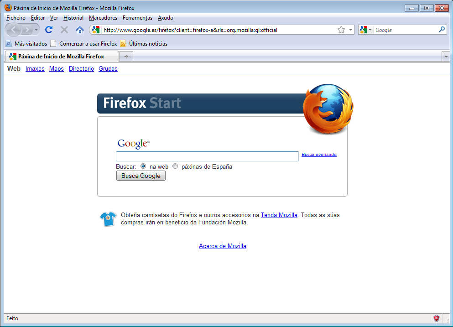
Task: Open the Ferramentas menu
Action: tap(137, 18)
